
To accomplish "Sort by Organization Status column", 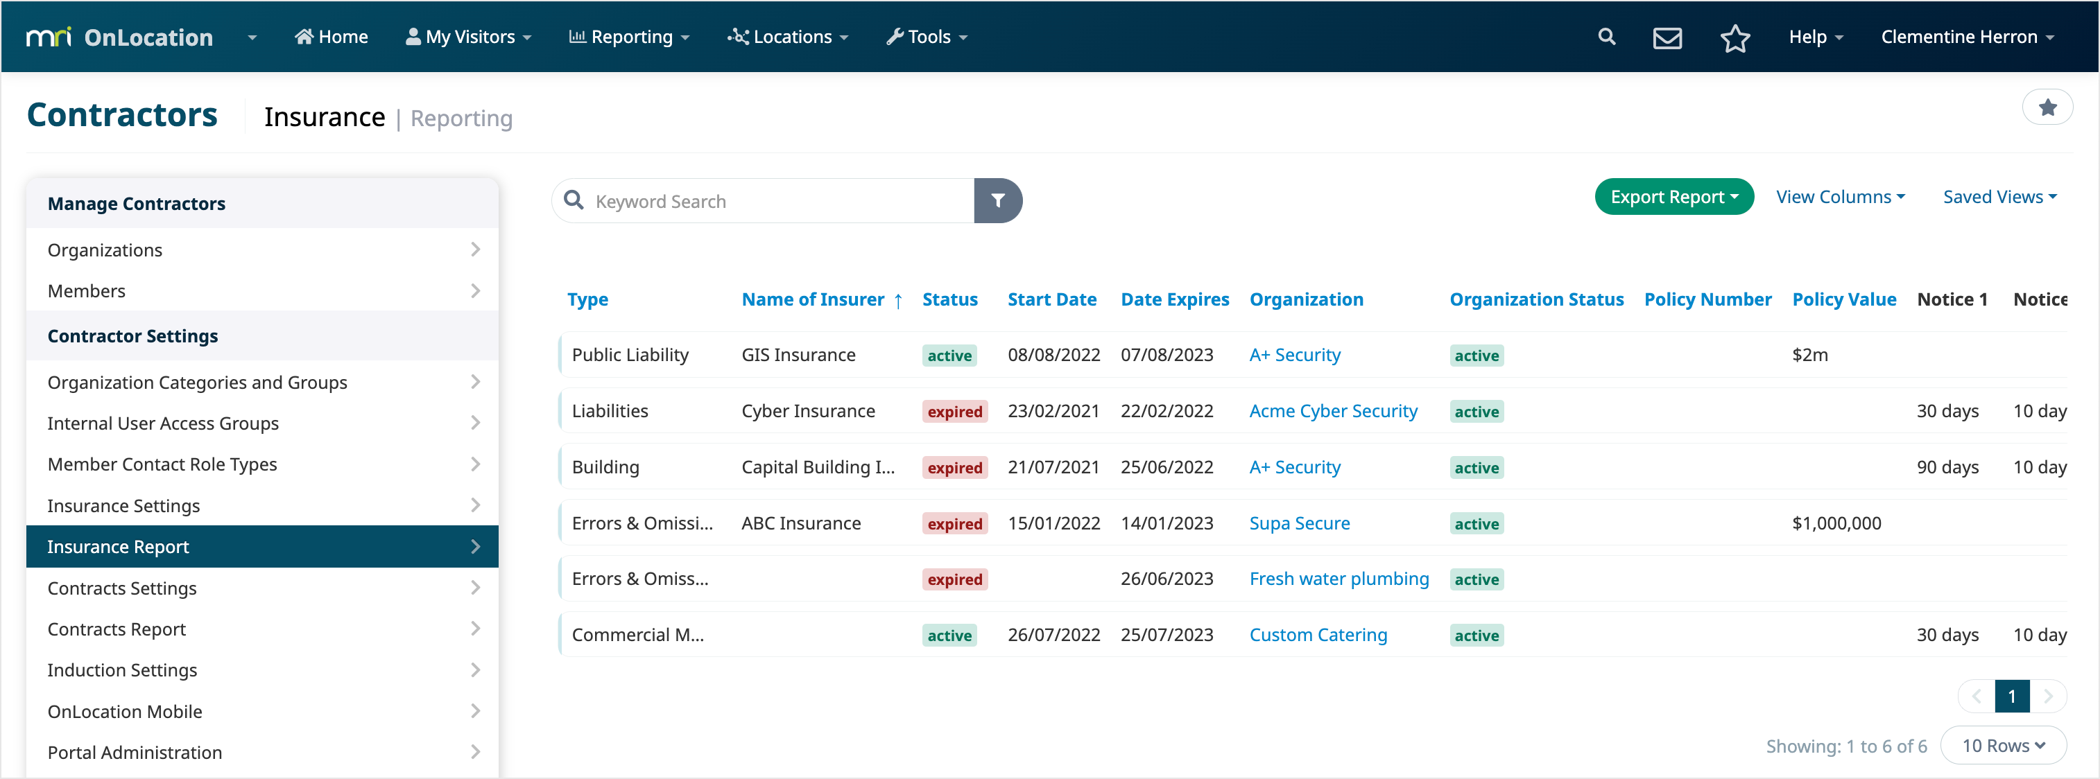I will tap(1536, 299).
